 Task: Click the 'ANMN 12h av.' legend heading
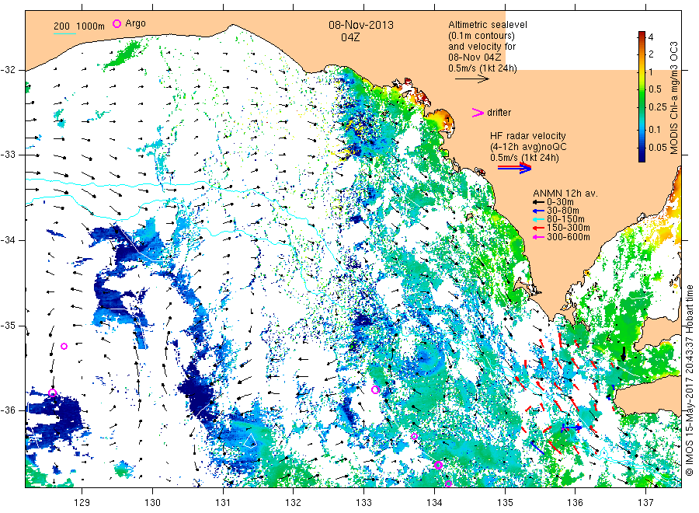(x=565, y=194)
